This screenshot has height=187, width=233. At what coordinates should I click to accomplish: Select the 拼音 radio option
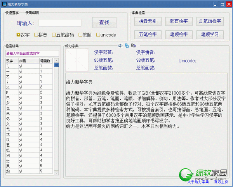[x=41, y=35]
